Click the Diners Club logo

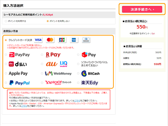[86, 40]
